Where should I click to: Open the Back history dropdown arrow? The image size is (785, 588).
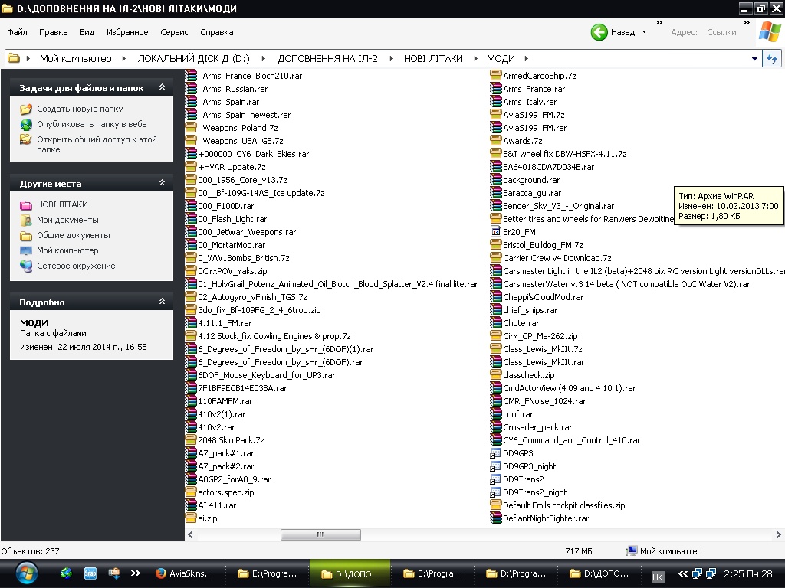pos(644,32)
